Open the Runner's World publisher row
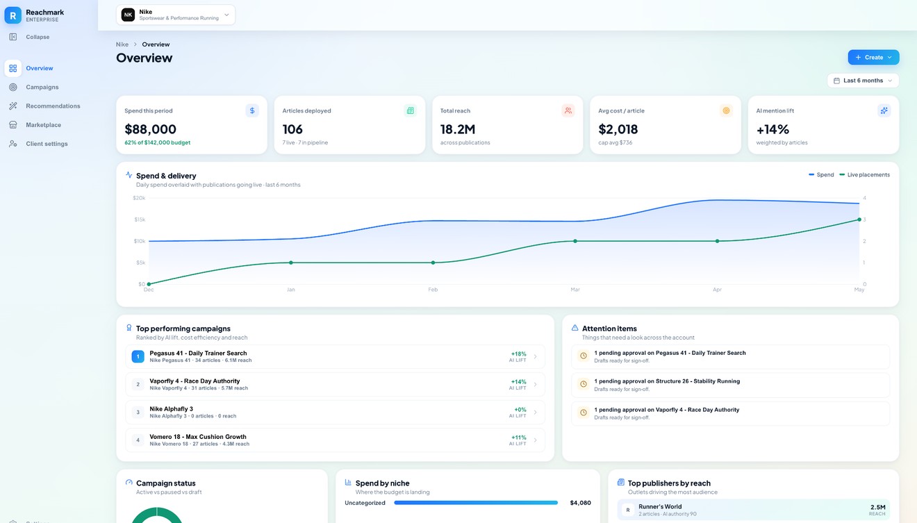917x523 pixels. click(754, 510)
